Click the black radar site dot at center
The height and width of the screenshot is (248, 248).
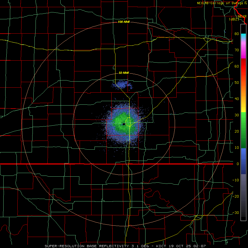124,124
